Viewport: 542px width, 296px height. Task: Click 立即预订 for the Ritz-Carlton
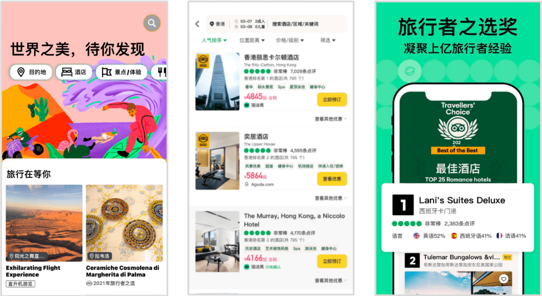(x=332, y=100)
